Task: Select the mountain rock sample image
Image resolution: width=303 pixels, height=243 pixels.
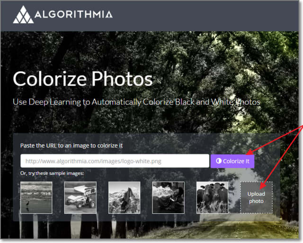Action: click(x=124, y=198)
